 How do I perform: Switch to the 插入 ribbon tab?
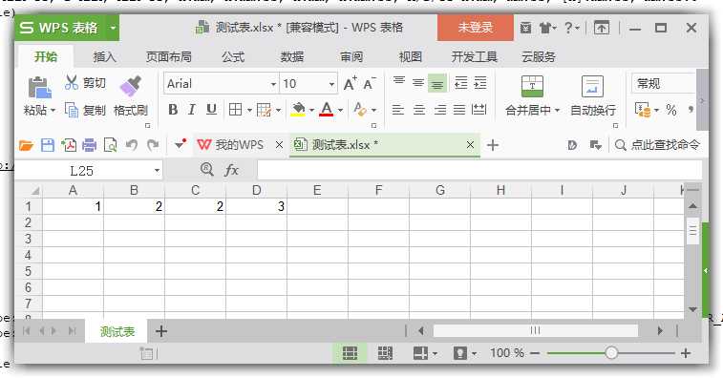(x=105, y=56)
